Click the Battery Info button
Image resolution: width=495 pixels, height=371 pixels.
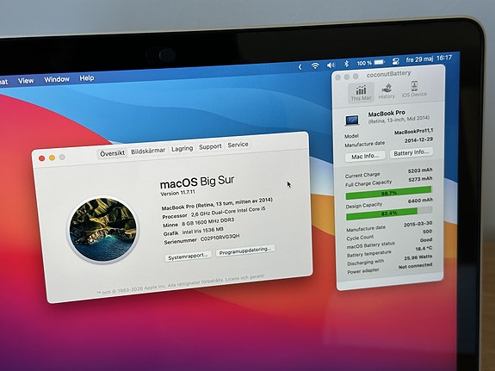point(411,152)
